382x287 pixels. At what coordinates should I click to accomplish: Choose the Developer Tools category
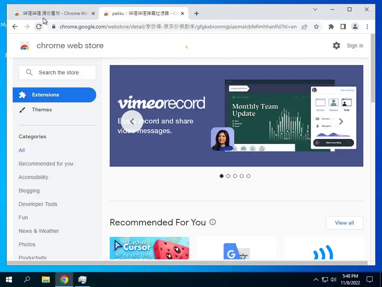pos(38,204)
